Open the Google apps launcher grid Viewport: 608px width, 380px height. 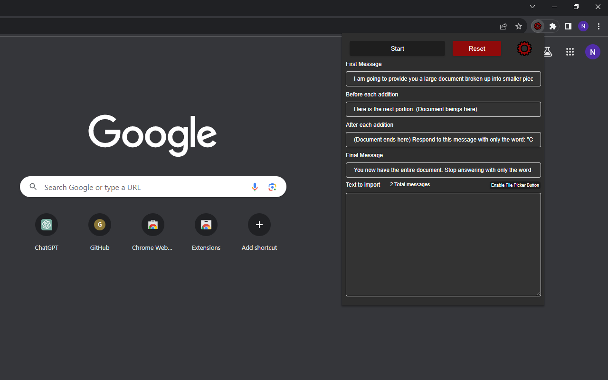[570, 52]
